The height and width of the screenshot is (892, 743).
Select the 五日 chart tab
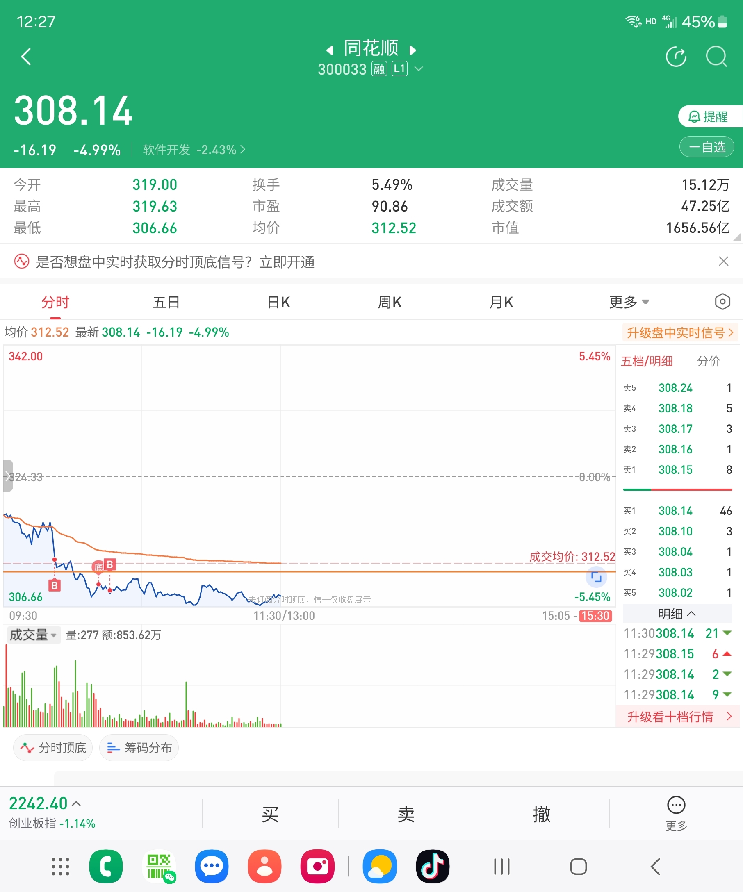166,303
